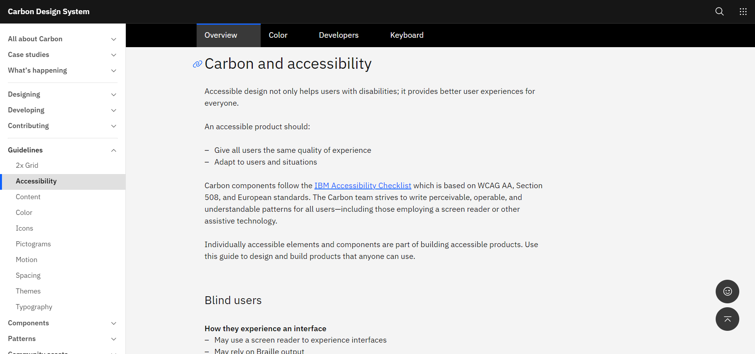755x354 pixels.
Task: Collapse the Guidelines section
Action: [63, 150]
